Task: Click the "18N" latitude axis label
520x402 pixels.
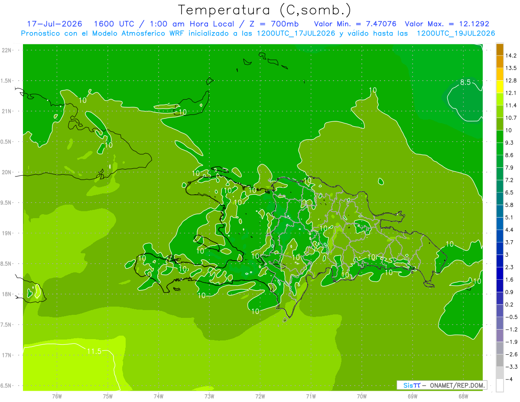Action: 7,294
